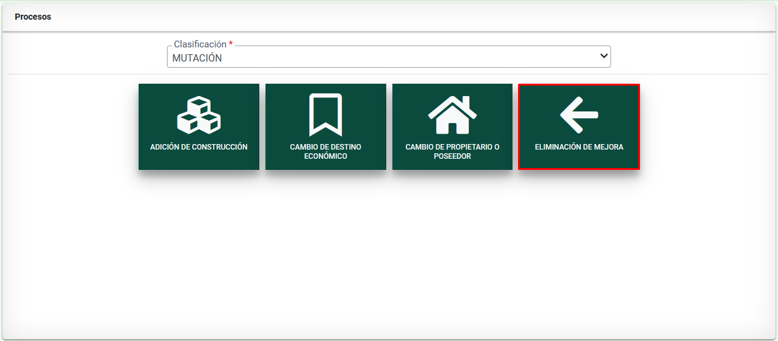Click the red required asterisk beside Clasificación

tap(231, 44)
